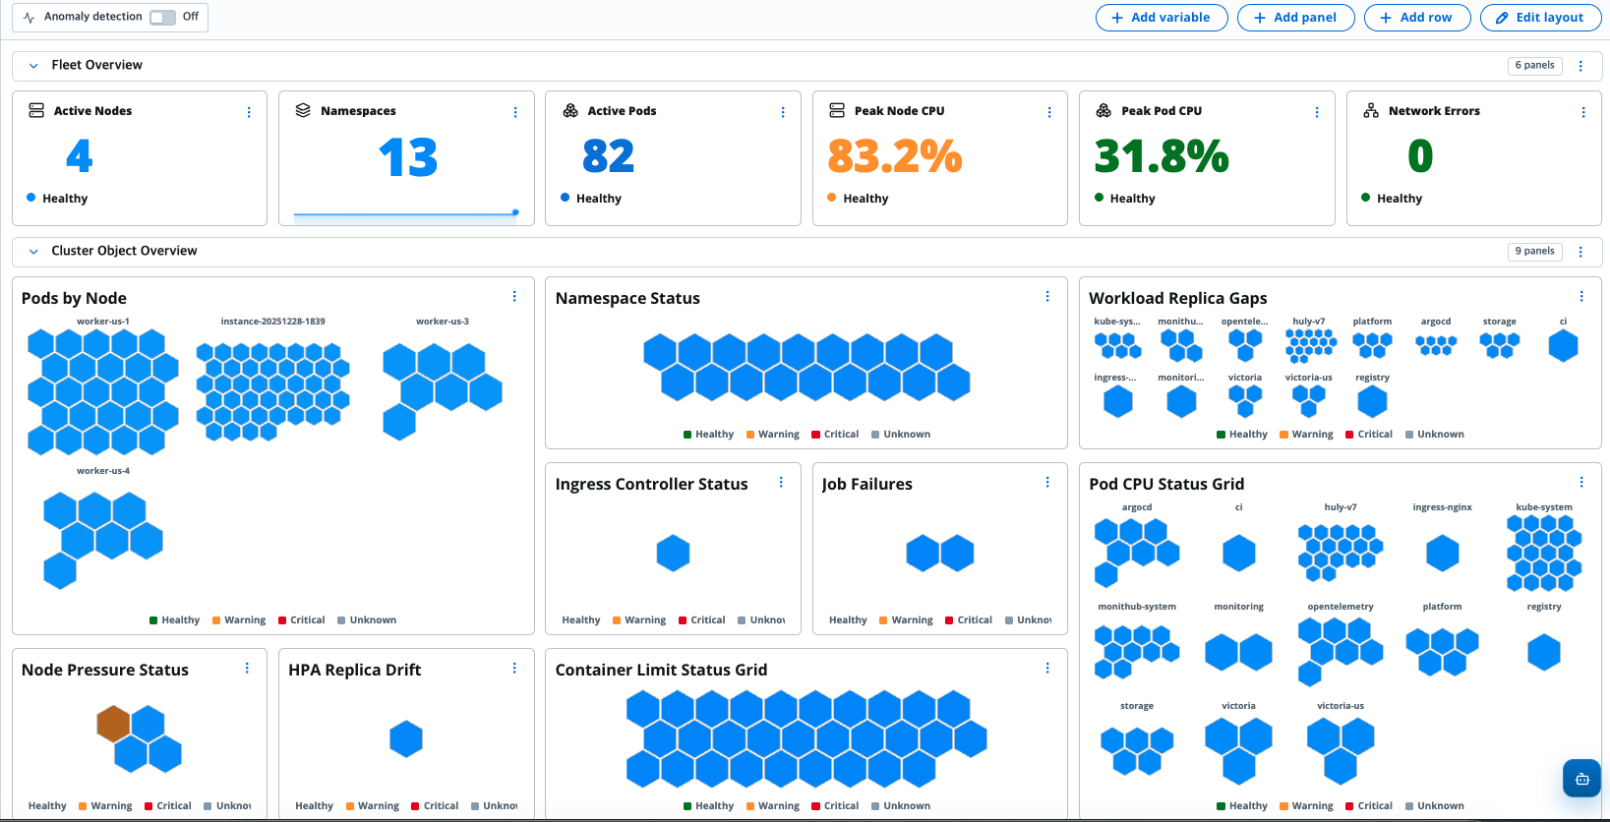Click the 6 panels badge

1534,66
